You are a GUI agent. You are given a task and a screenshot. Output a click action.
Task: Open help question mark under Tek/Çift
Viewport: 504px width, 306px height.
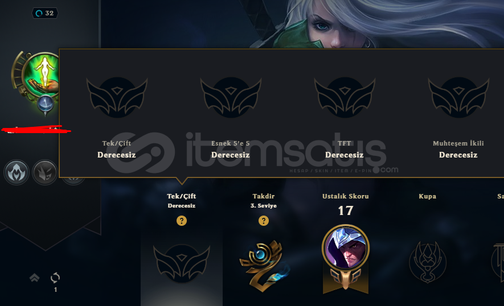tap(182, 221)
